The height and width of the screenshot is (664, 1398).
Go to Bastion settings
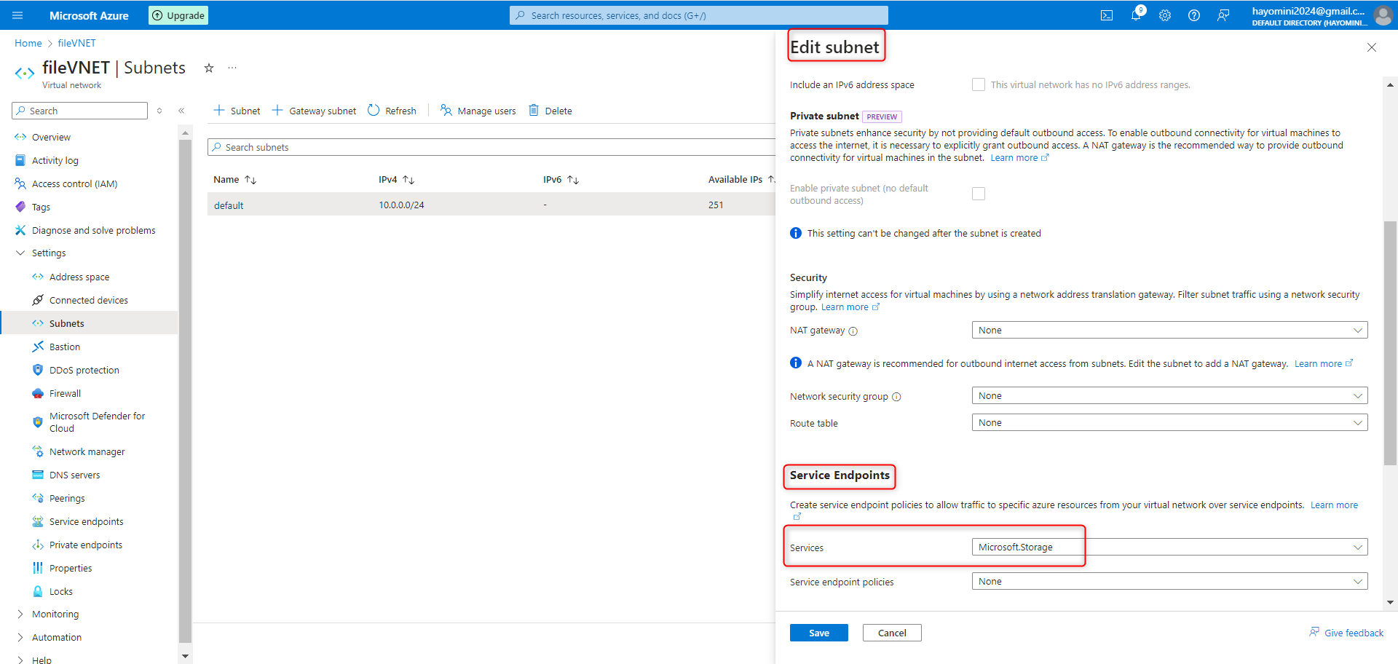point(65,347)
